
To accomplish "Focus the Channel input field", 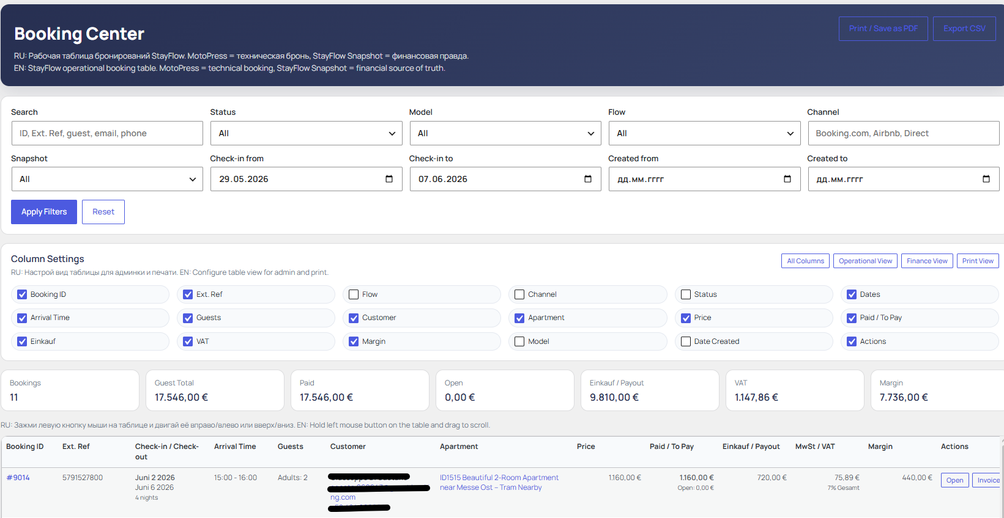I will click(904, 133).
